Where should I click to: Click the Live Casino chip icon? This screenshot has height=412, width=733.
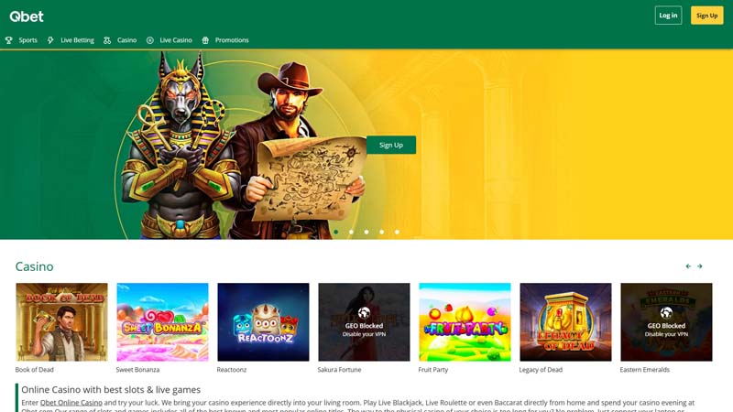(150, 40)
